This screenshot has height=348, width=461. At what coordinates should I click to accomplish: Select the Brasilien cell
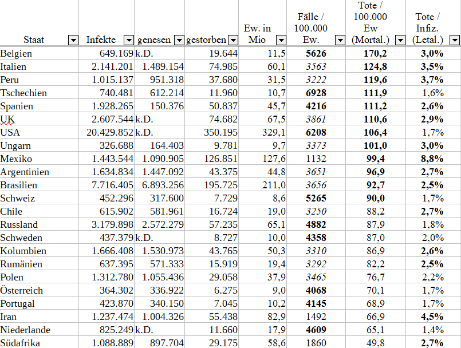pos(39,185)
